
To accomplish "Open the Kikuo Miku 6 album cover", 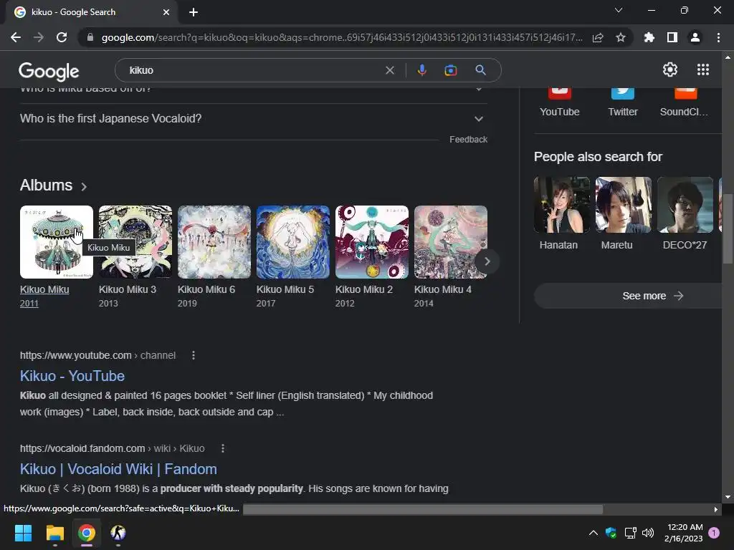I will pyautogui.click(x=214, y=242).
